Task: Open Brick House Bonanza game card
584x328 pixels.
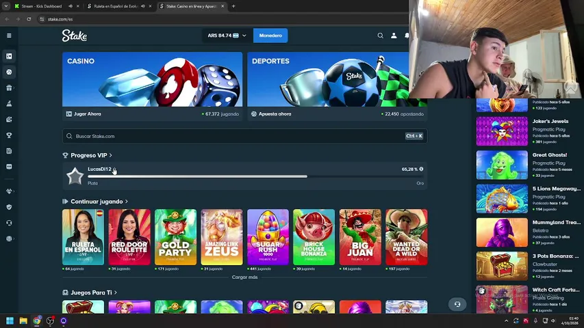Action: [314, 237]
